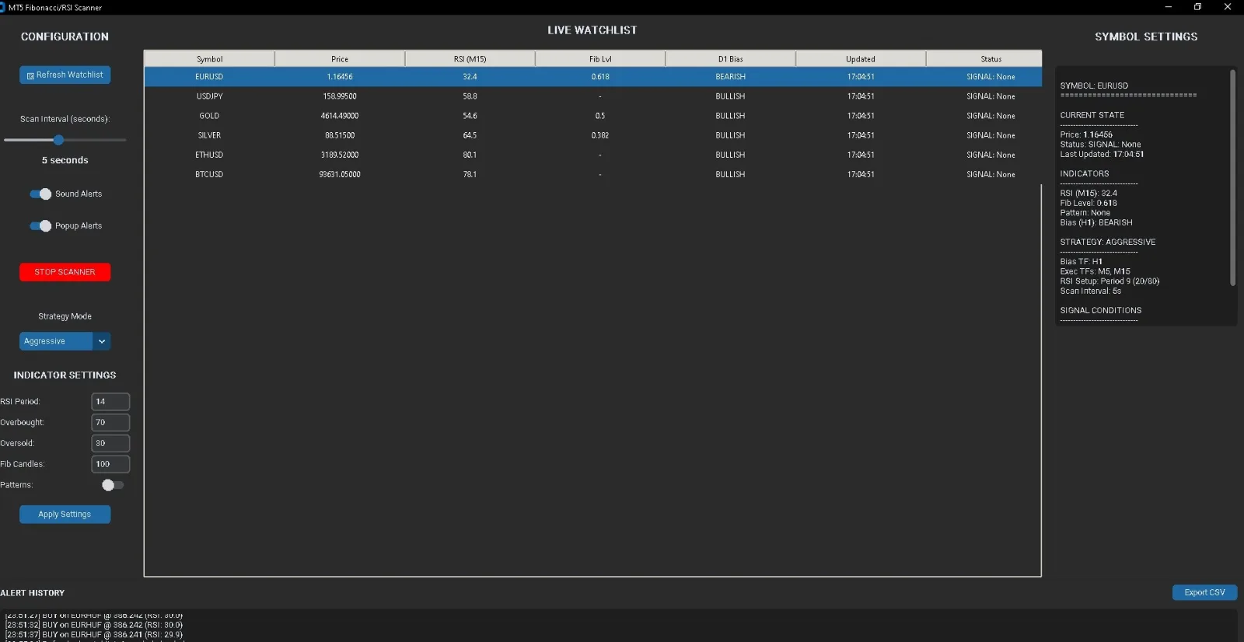Click the Fib Candles input field
Image resolution: width=1244 pixels, height=642 pixels.
[x=110, y=464]
